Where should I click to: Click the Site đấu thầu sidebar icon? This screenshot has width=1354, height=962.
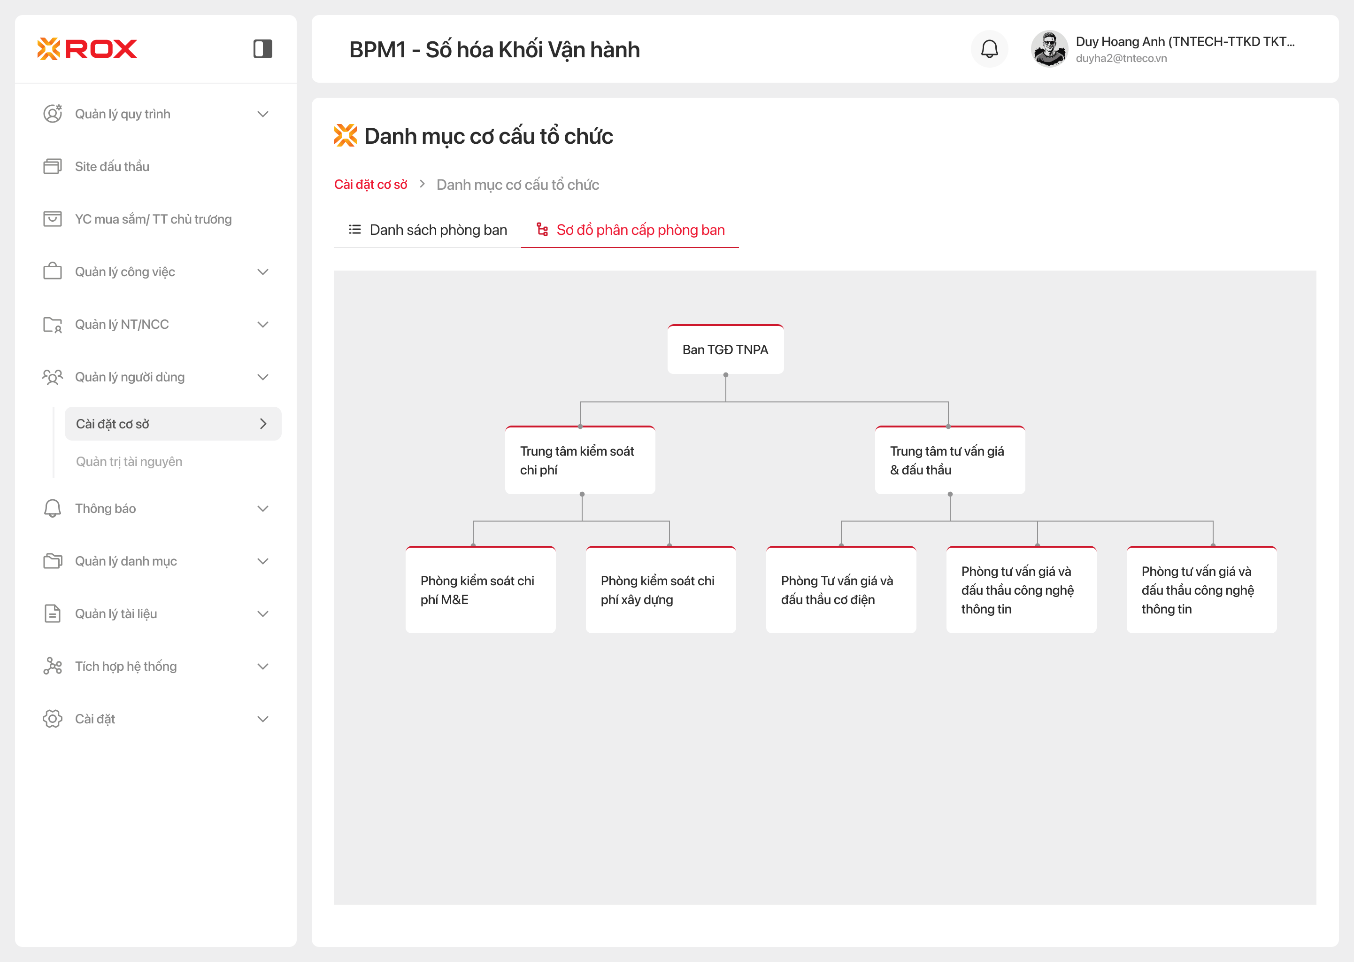pyautogui.click(x=52, y=166)
